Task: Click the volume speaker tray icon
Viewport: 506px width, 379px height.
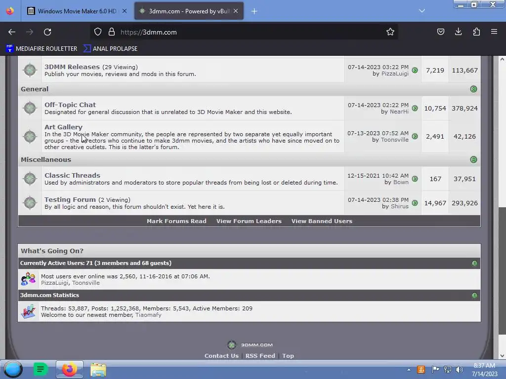Action: coord(459,369)
